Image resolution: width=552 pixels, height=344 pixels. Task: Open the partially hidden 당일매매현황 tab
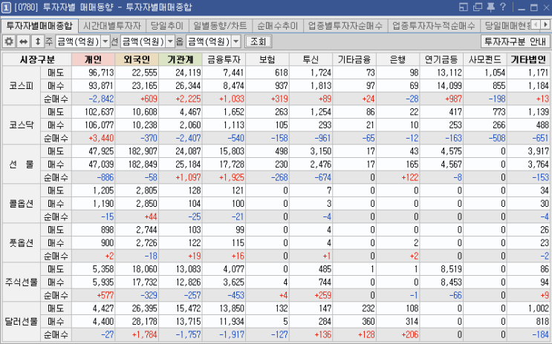(x=505, y=26)
